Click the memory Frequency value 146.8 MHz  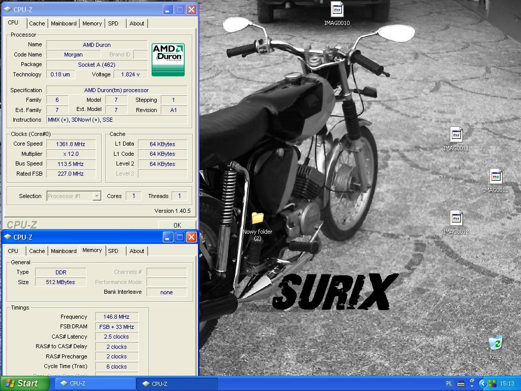click(x=117, y=317)
